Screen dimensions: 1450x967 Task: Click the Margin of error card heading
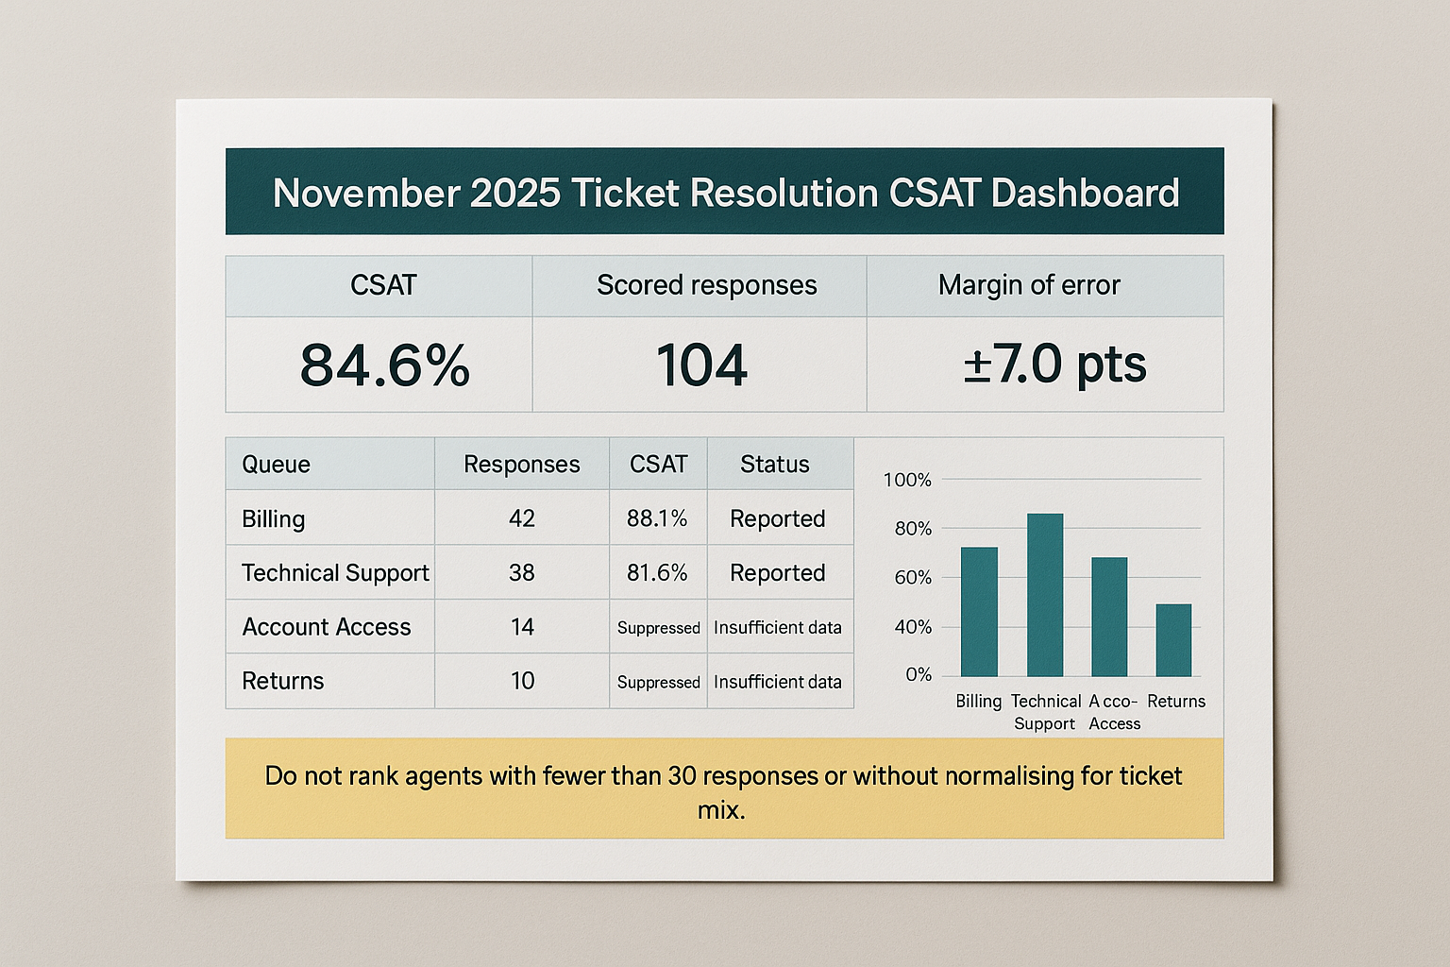(x=1029, y=285)
